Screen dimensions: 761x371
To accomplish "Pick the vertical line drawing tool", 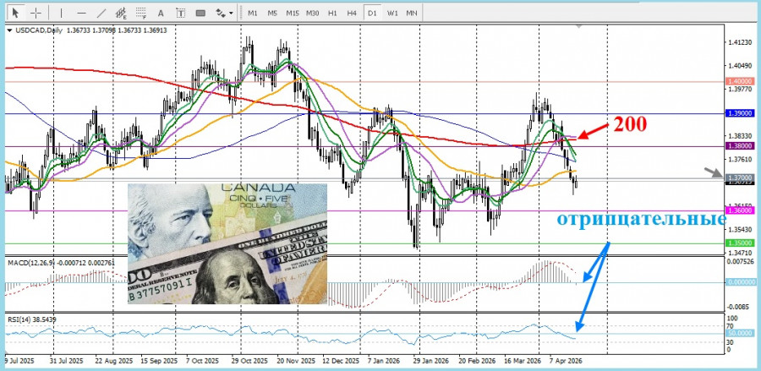I will (61, 13).
